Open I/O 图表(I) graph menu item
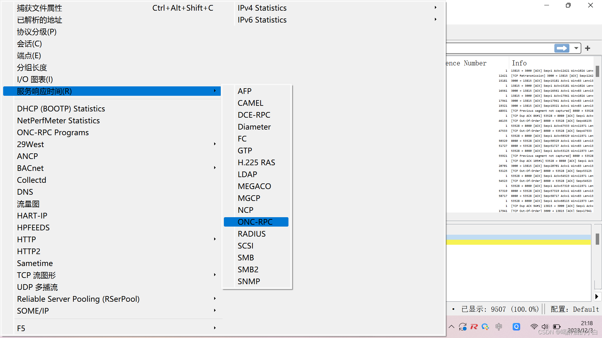 pyautogui.click(x=35, y=79)
